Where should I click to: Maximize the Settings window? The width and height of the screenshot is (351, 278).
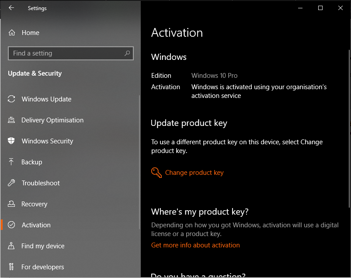click(x=320, y=8)
